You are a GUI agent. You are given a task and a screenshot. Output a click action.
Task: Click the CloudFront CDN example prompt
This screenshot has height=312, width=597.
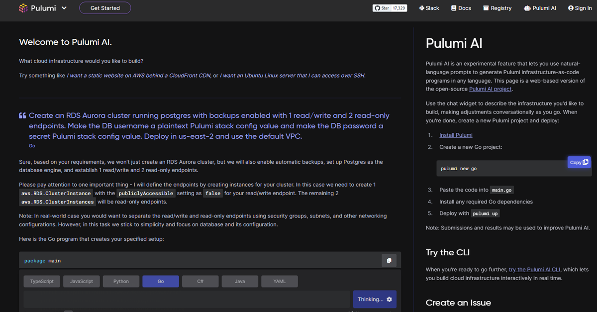coord(139,76)
